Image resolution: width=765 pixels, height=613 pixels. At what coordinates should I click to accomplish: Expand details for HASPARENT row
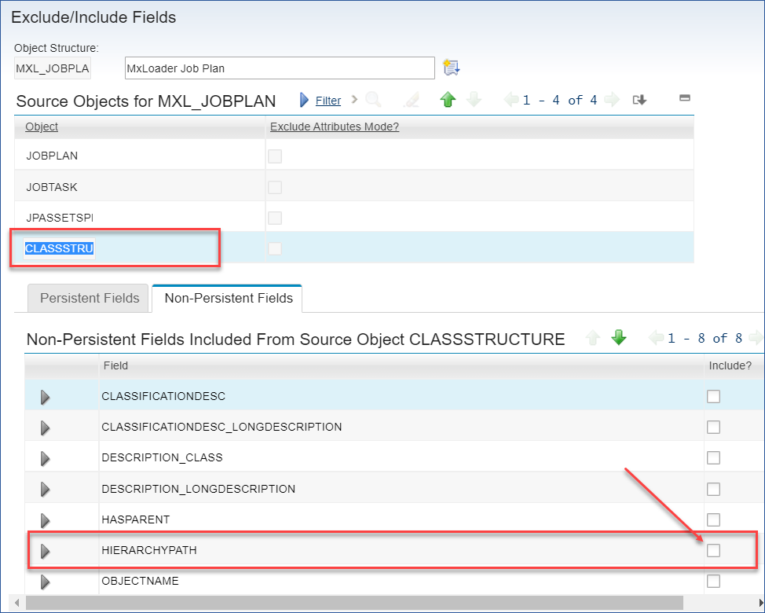[x=46, y=521]
